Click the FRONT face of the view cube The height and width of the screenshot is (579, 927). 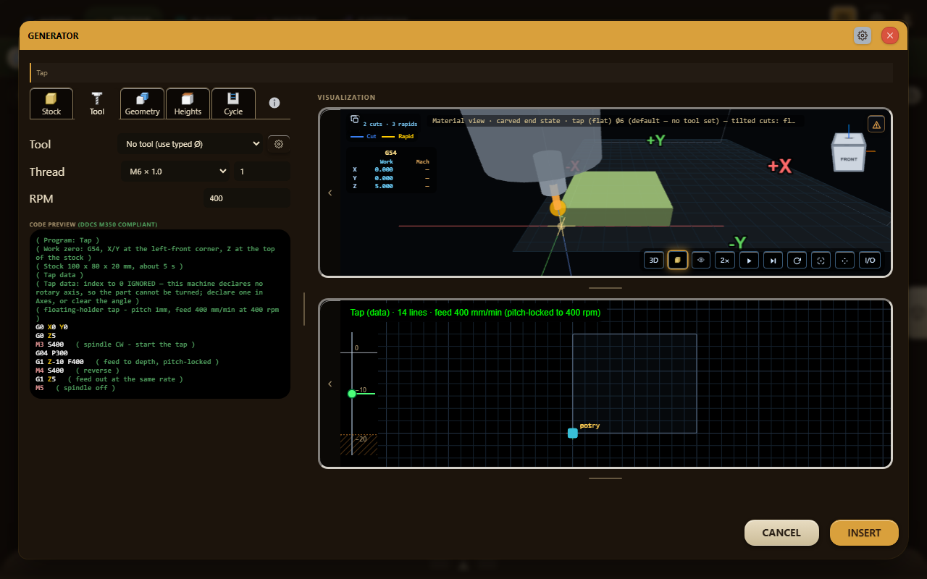click(x=849, y=159)
